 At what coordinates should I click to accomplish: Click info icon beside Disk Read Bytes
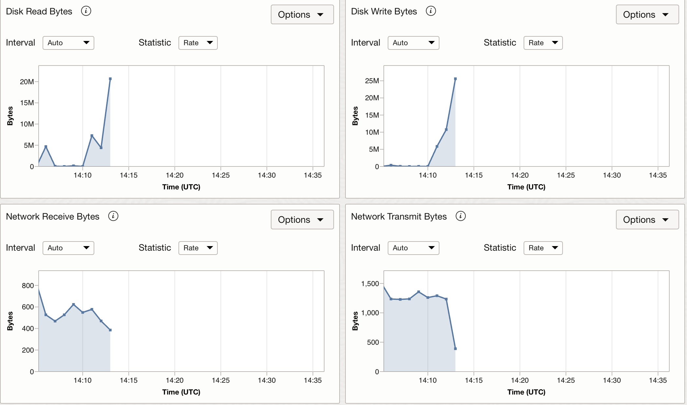coord(86,11)
